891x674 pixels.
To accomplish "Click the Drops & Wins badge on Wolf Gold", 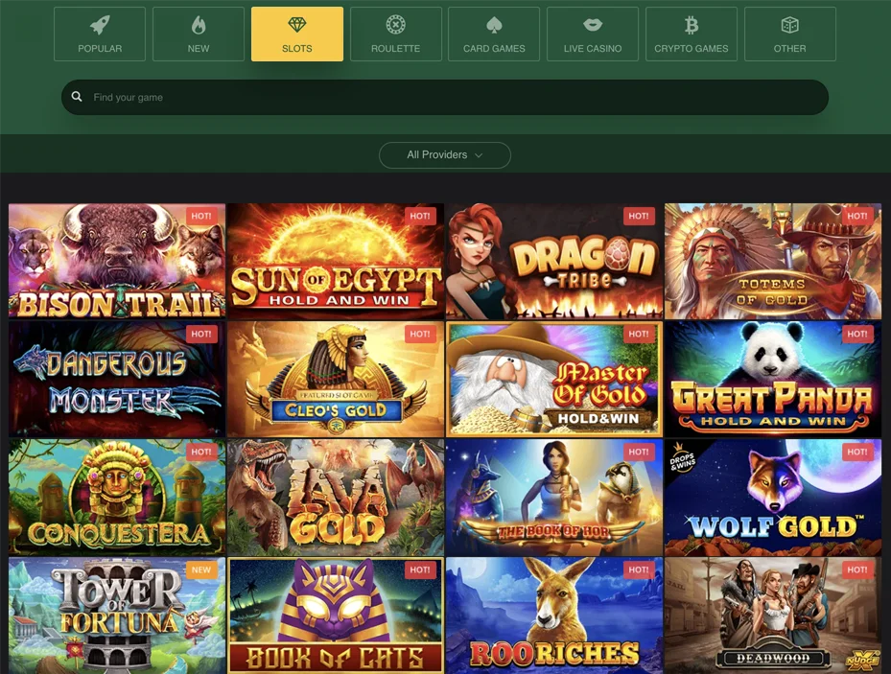I will pos(682,460).
